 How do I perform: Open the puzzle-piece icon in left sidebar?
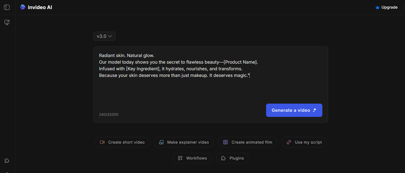point(7,161)
